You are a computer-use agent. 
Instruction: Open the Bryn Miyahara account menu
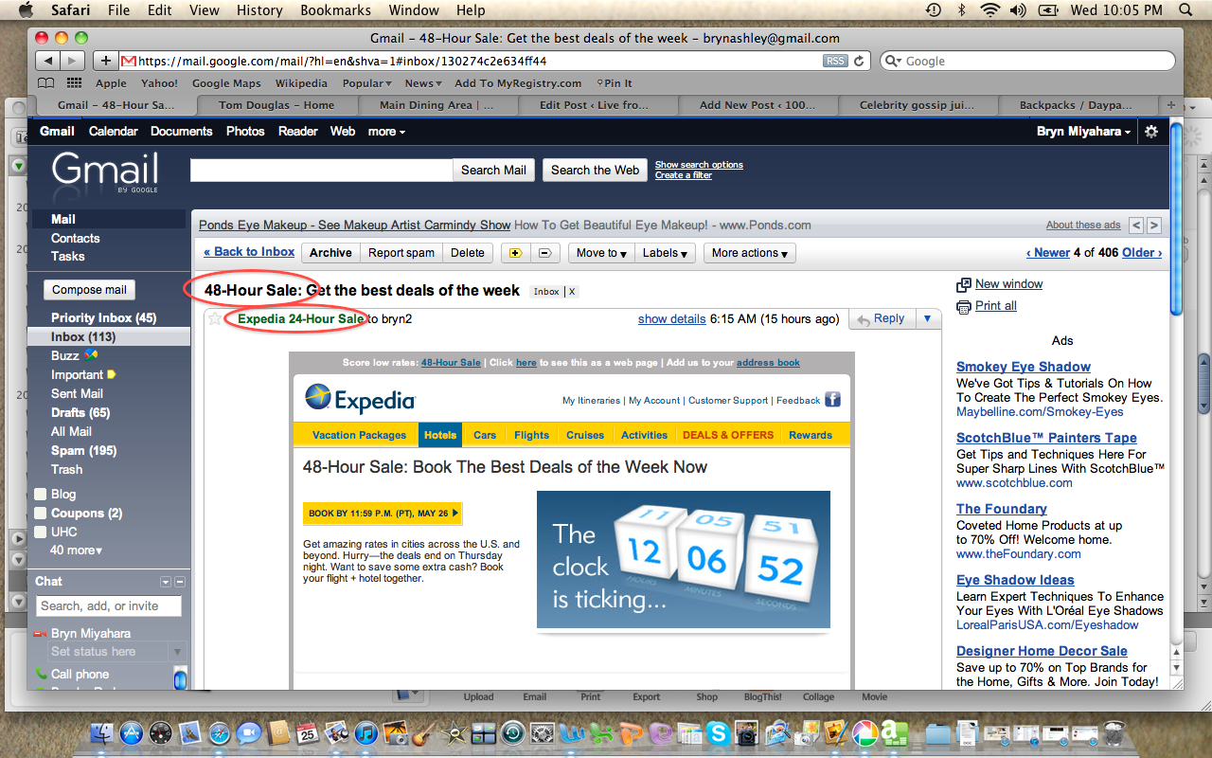point(1084,132)
